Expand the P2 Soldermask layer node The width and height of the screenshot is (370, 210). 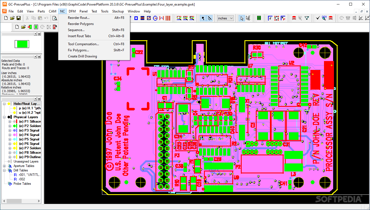[10, 126]
